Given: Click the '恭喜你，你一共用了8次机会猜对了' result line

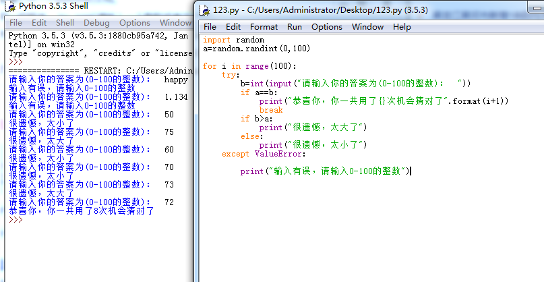Looking at the screenshot, I should [82, 211].
